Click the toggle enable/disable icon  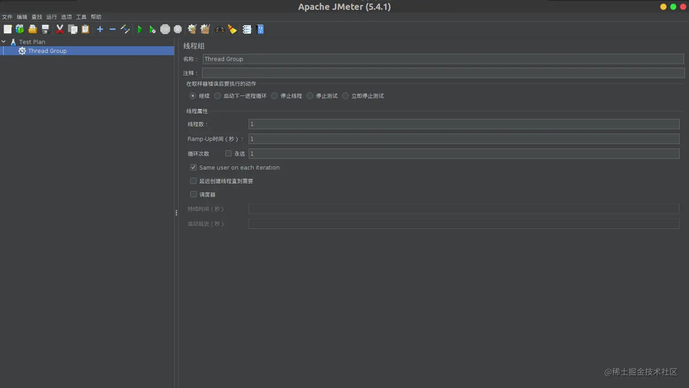(x=125, y=29)
